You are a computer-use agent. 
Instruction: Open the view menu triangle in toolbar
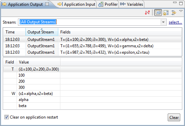181,11
